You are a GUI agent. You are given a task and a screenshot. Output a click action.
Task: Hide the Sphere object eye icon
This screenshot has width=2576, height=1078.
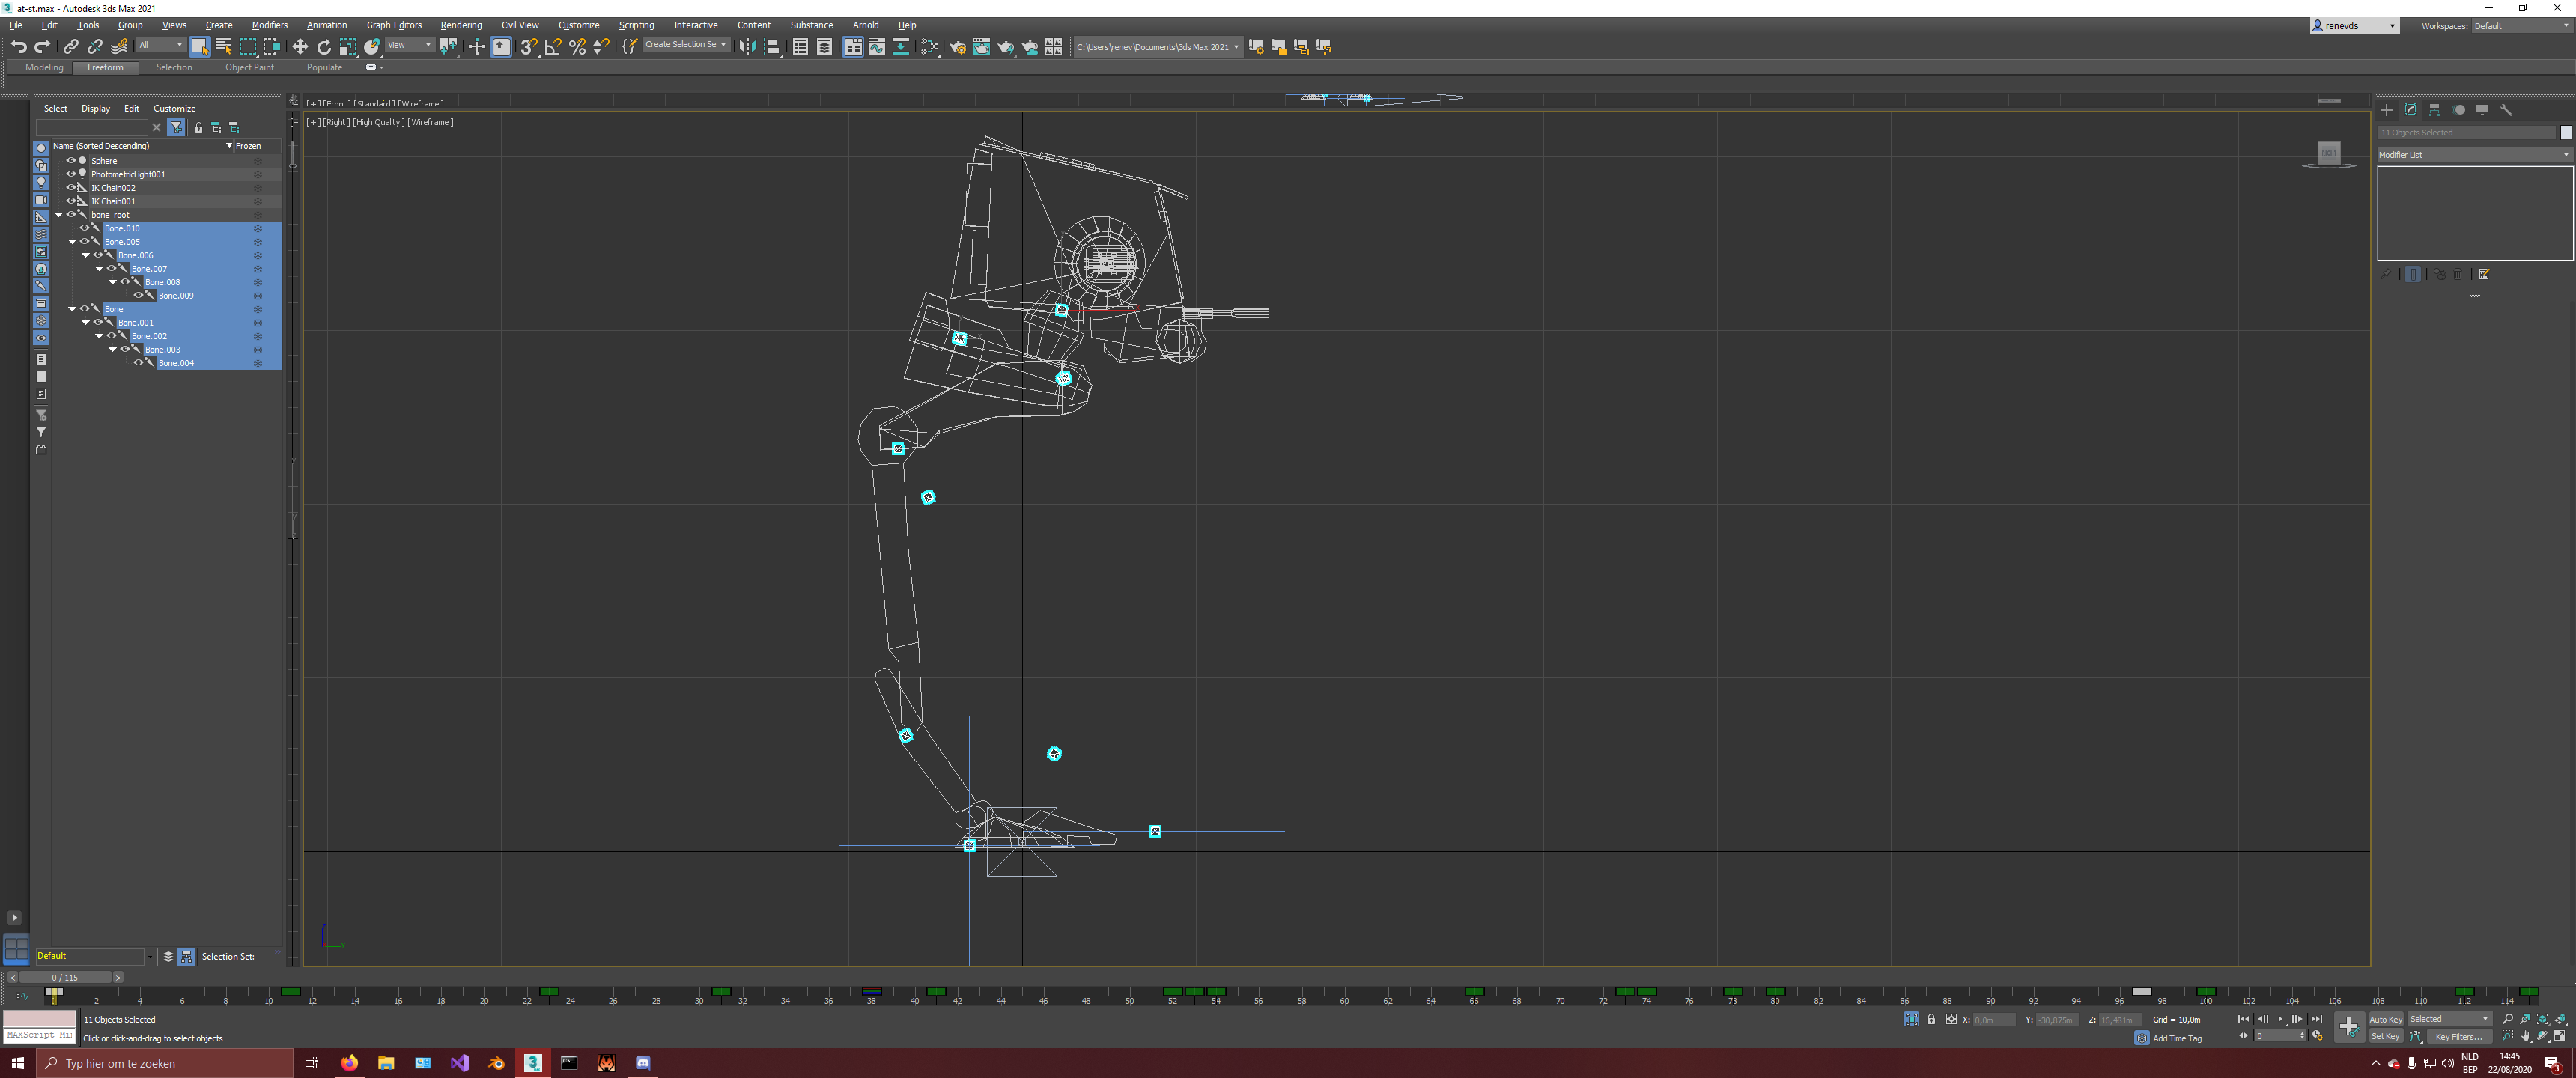pyautogui.click(x=71, y=160)
